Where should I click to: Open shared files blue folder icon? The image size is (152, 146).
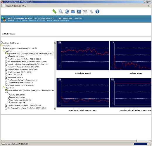tap(73, 12)
